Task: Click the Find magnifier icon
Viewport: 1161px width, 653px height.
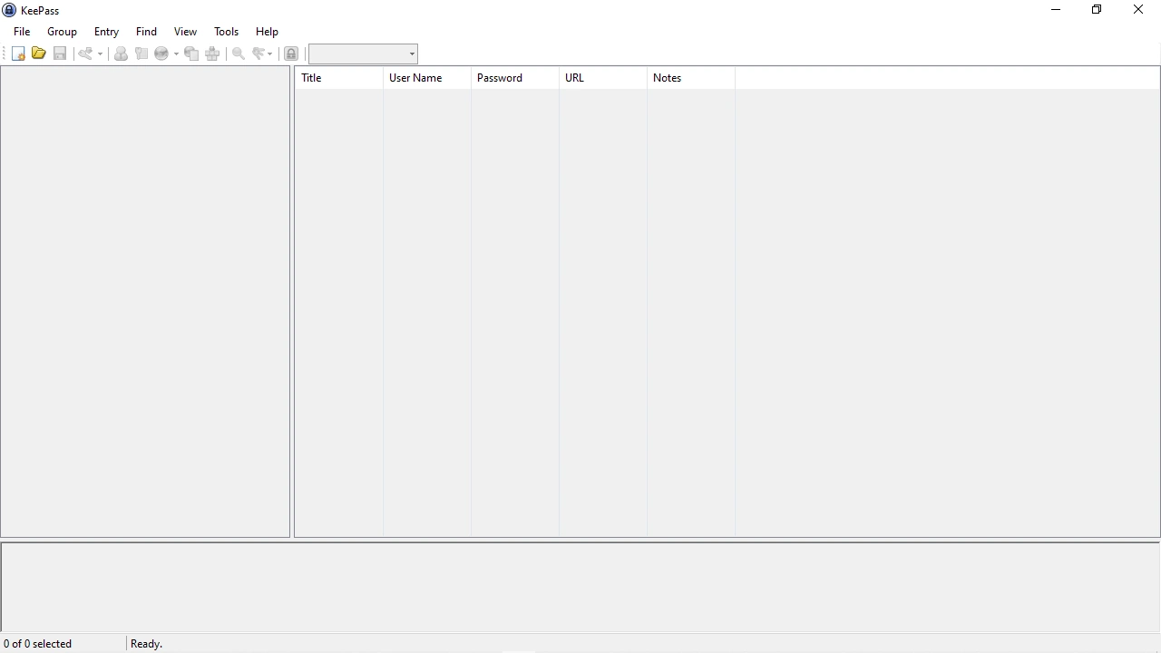Action: pos(239,54)
